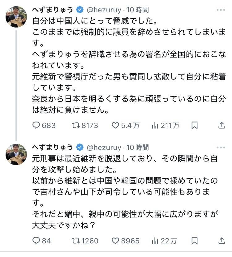Open profile avatar on the first tweet

point(16,16)
